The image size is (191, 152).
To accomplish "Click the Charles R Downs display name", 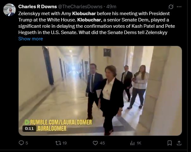I will [x=38, y=7].
